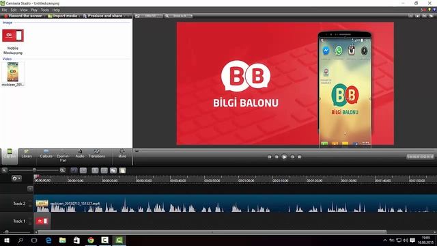The width and height of the screenshot is (437, 246).
Task: Play the preview video
Action: click(x=284, y=156)
